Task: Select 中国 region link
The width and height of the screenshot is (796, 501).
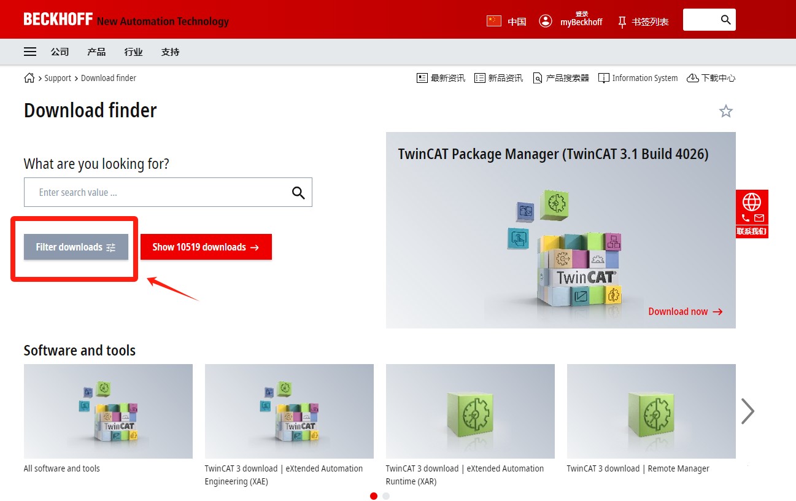Action: coord(517,21)
